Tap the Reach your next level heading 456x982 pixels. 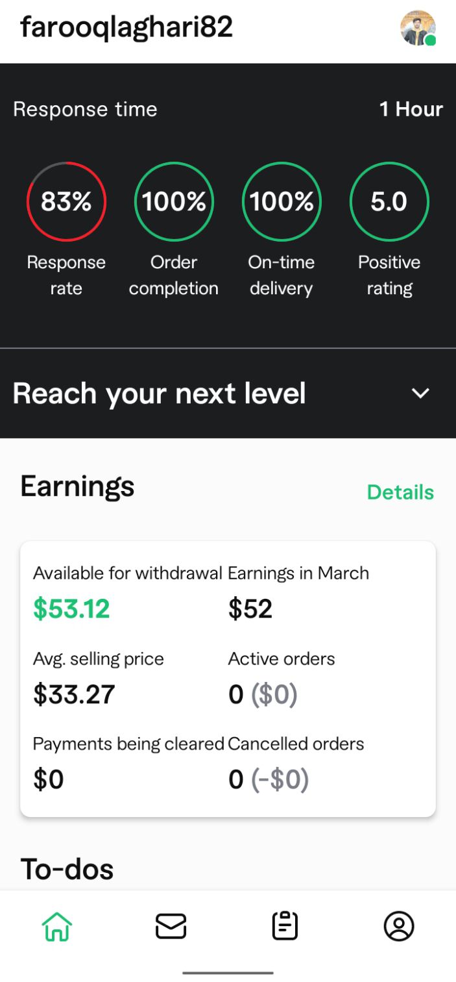coord(159,394)
